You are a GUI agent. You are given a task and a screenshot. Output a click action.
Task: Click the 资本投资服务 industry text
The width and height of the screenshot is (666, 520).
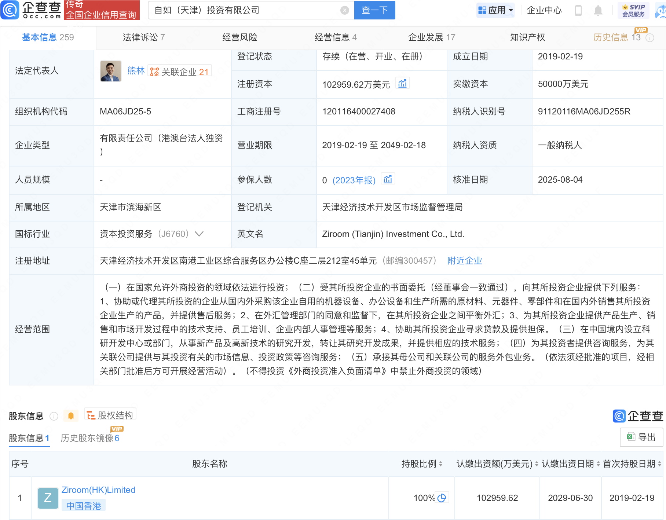coord(126,234)
